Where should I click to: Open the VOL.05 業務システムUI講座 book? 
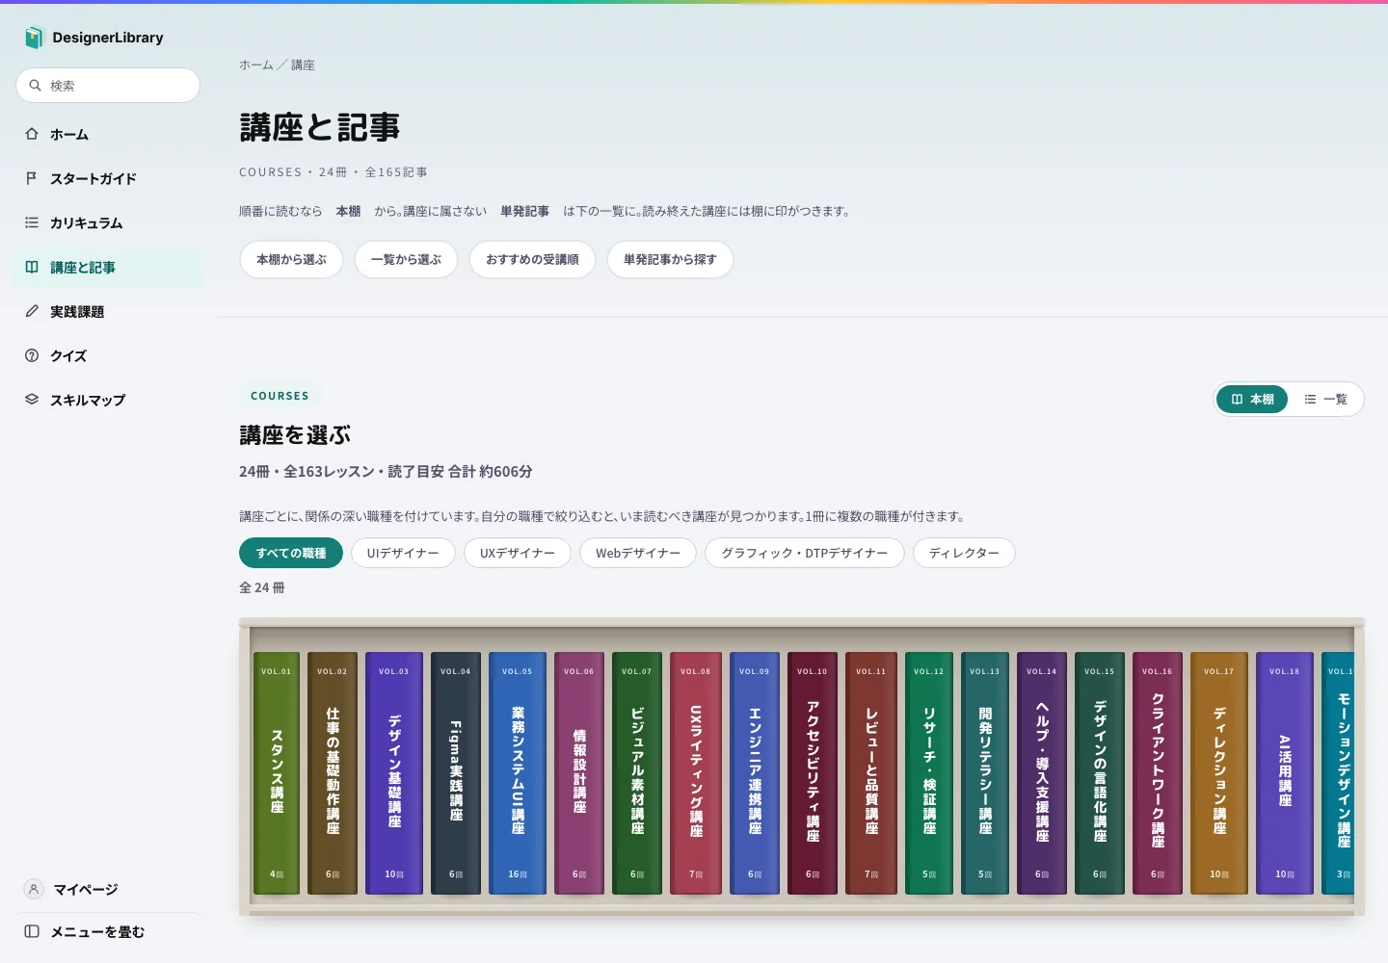[x=518, y=773]
